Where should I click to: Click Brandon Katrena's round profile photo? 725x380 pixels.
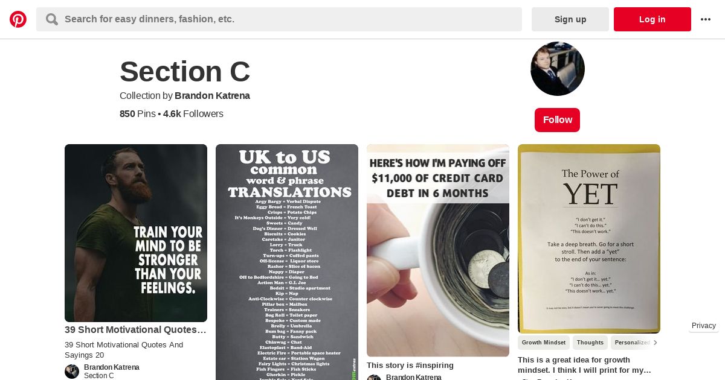(558, 69)
